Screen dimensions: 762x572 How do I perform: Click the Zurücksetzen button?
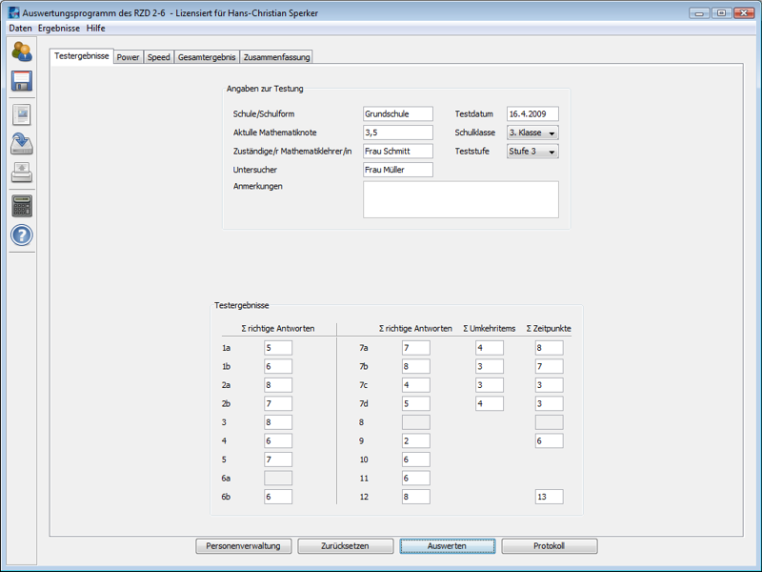346,546
